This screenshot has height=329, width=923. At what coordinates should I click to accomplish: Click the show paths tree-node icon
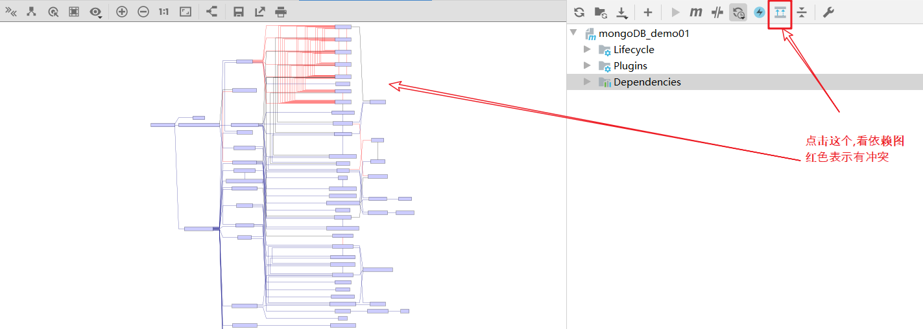click(31, 12)
